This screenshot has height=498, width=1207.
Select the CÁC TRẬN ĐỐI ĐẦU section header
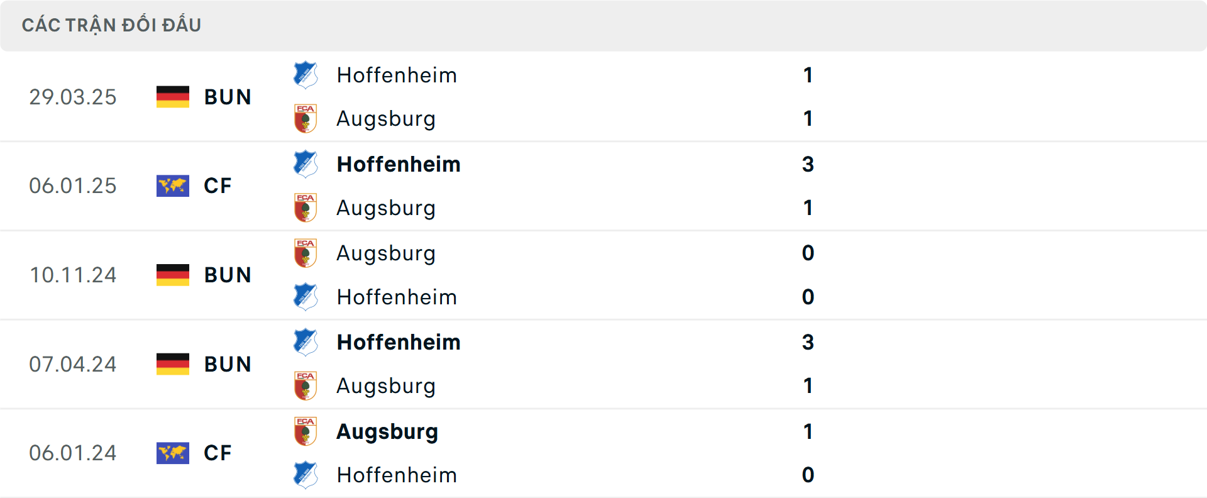click(112, 25)
